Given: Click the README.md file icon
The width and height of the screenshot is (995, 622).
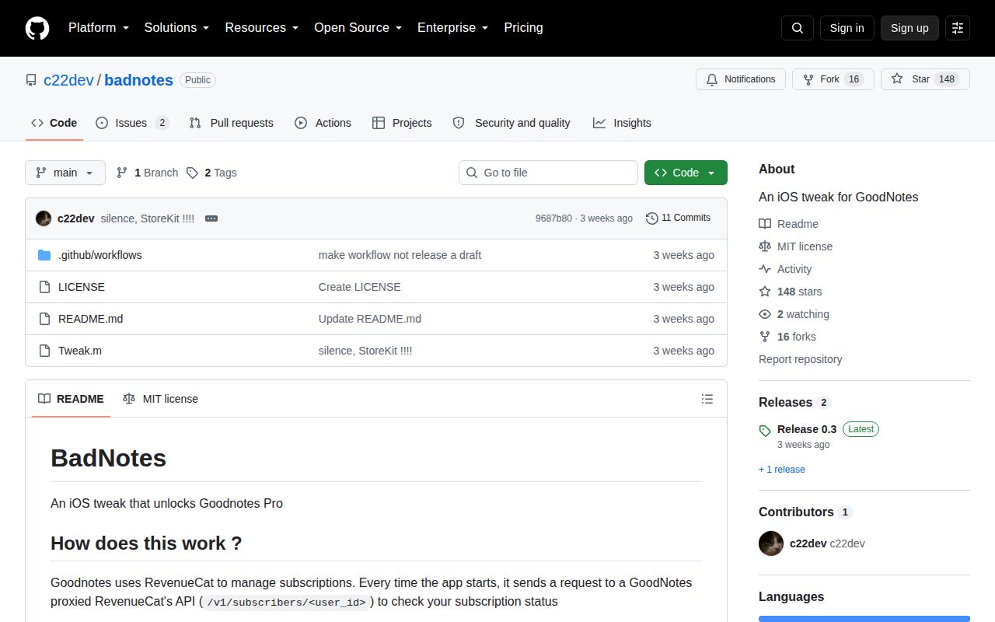Looking at the screenshot, I should pyautogui.click(x=44, y=319).
